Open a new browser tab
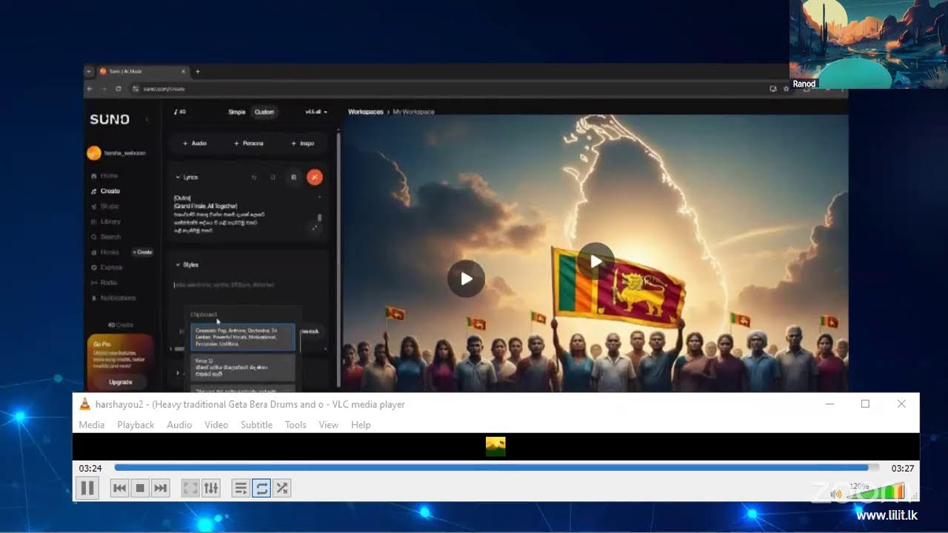The height and width of the screenshot is (533, 948). pos(198,72)
